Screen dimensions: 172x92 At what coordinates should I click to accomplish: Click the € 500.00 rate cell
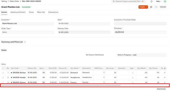52,73
